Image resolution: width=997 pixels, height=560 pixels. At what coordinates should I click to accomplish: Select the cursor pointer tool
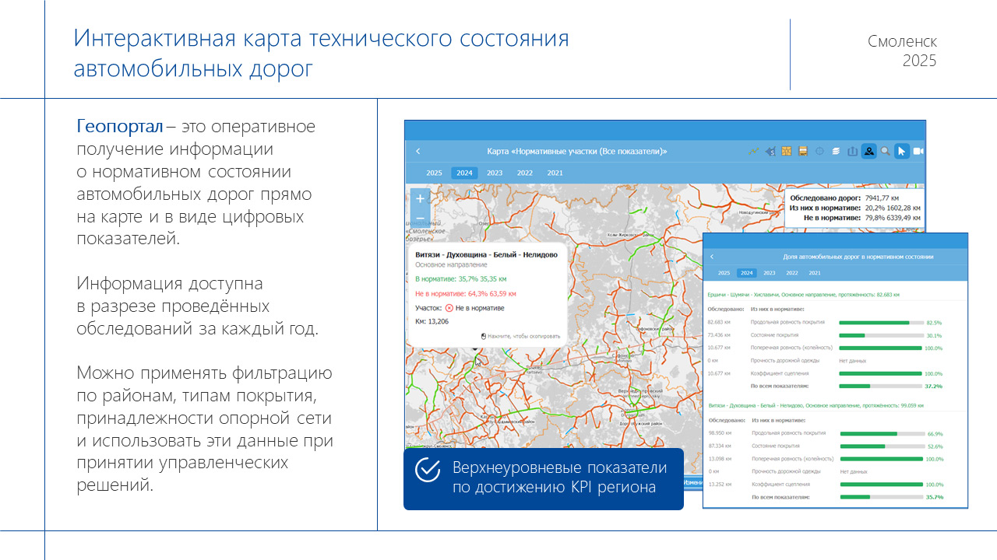pos(901,151)
